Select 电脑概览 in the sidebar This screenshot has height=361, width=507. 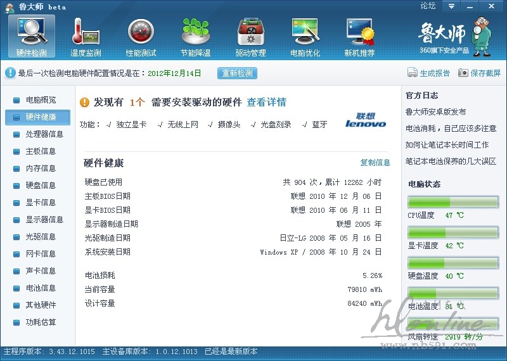pyautogui.click(x=41, y=100)
